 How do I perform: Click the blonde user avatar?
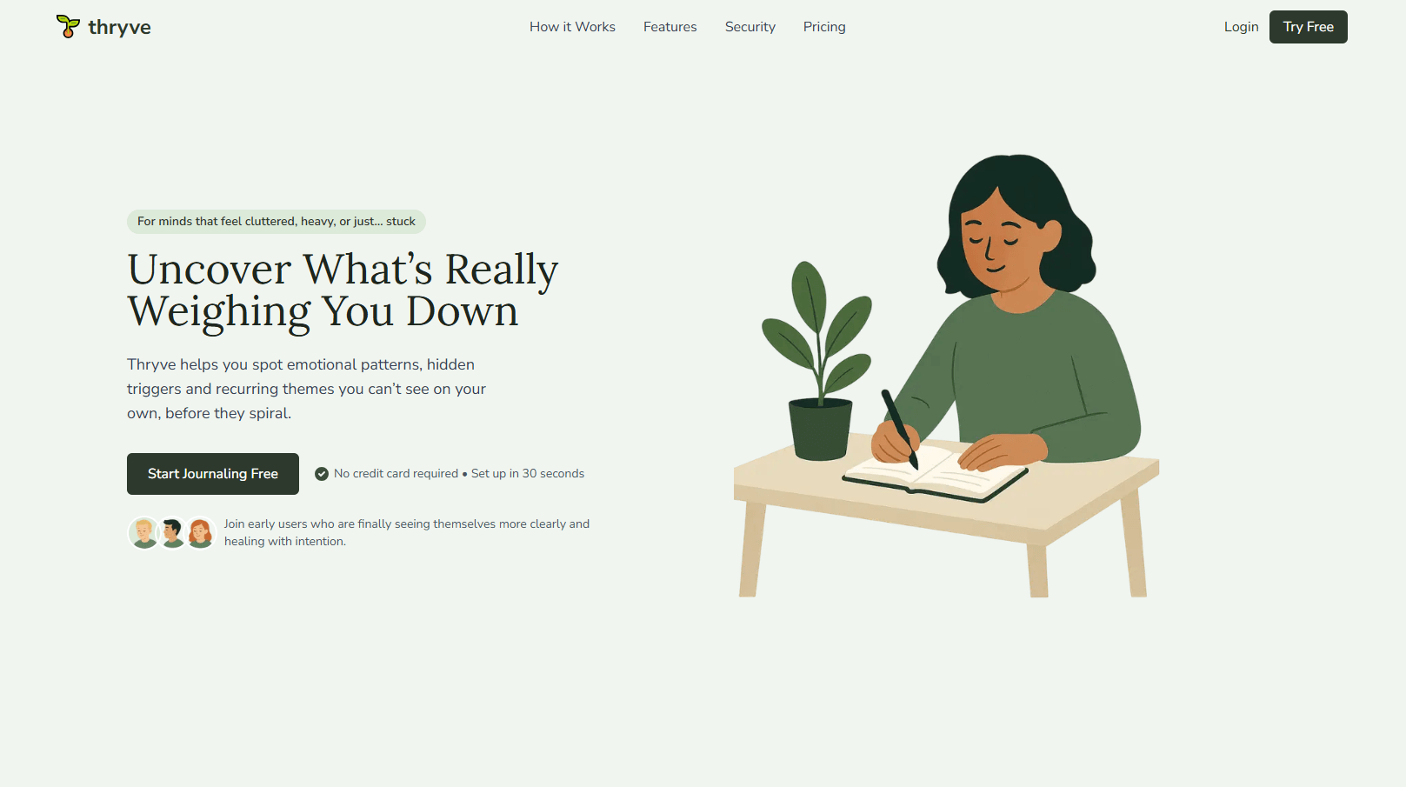144,533
